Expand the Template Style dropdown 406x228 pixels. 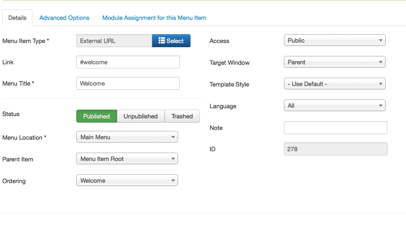[x=334, y=84]
